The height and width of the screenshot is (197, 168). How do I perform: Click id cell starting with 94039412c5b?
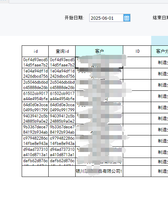click(35, 119)
